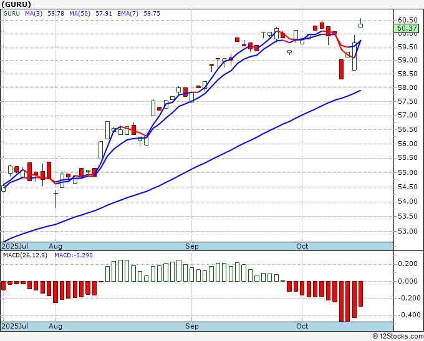Click the Oct label on price chart axis
The width and height of the screenshot is (424, 341).
point(302,246)
